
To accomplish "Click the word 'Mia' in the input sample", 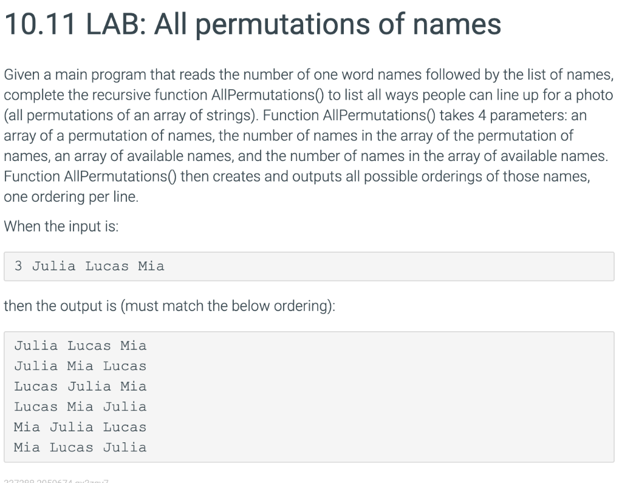I will coord(151,266).
